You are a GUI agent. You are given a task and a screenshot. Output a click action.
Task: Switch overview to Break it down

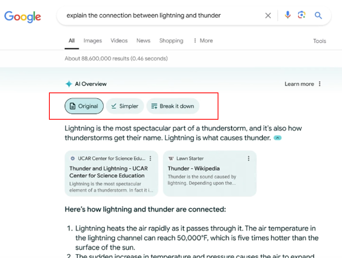click(x=173, y=106)
